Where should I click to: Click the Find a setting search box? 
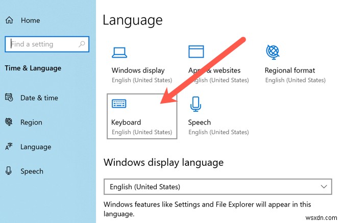click(x=47, y=44)
